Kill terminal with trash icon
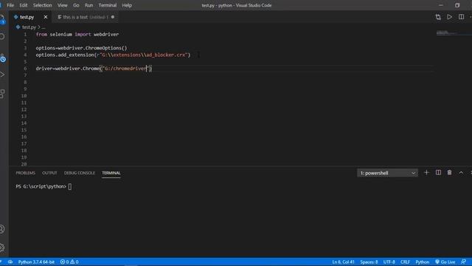Image resolution: width=472 pixels, height=266 pixels. point(449,173)
